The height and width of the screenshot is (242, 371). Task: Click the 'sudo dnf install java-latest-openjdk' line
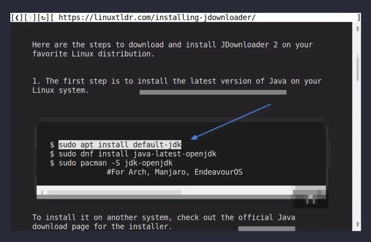coord(137,154)
